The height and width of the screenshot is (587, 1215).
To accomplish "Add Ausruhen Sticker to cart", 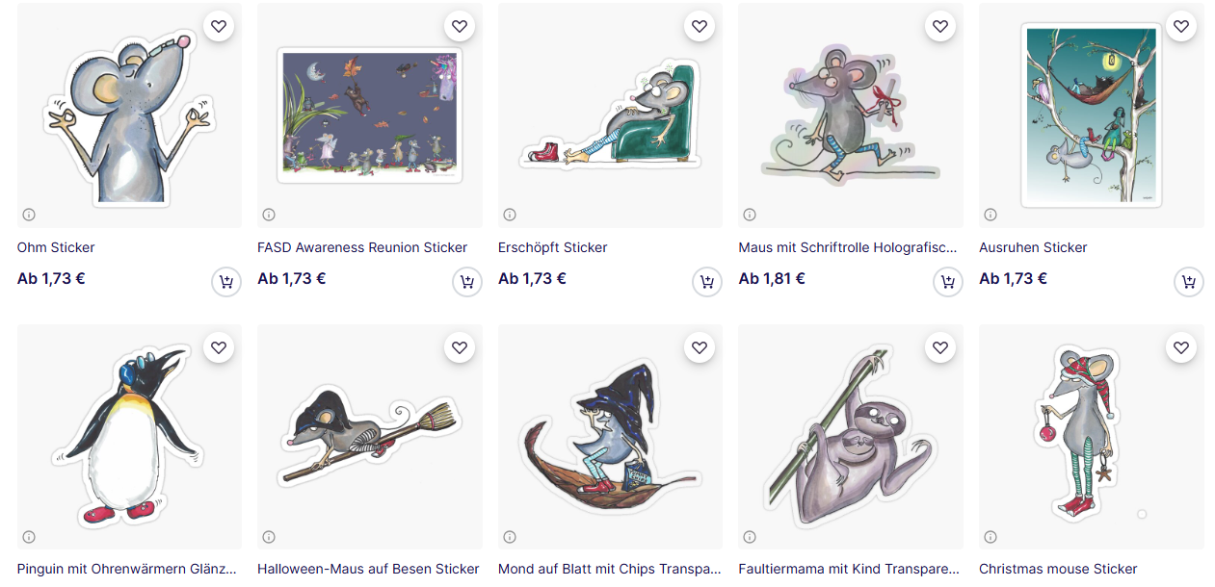I will click(x=1188, y=282).
